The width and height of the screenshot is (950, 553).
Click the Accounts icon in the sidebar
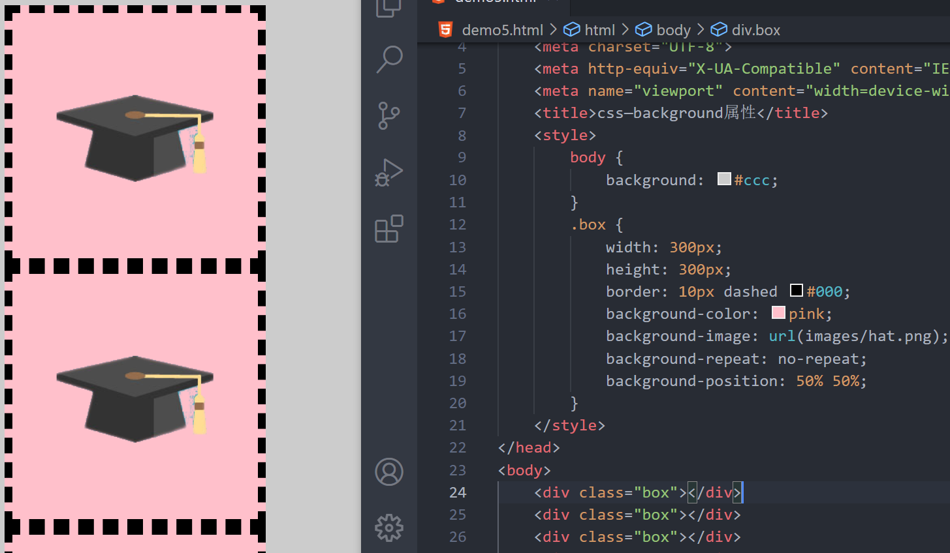pyautogui.click(x=389, y=471)
